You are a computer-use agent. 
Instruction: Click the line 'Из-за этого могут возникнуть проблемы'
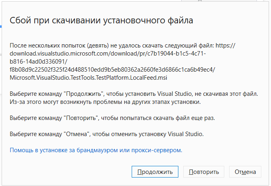point(105,102)
